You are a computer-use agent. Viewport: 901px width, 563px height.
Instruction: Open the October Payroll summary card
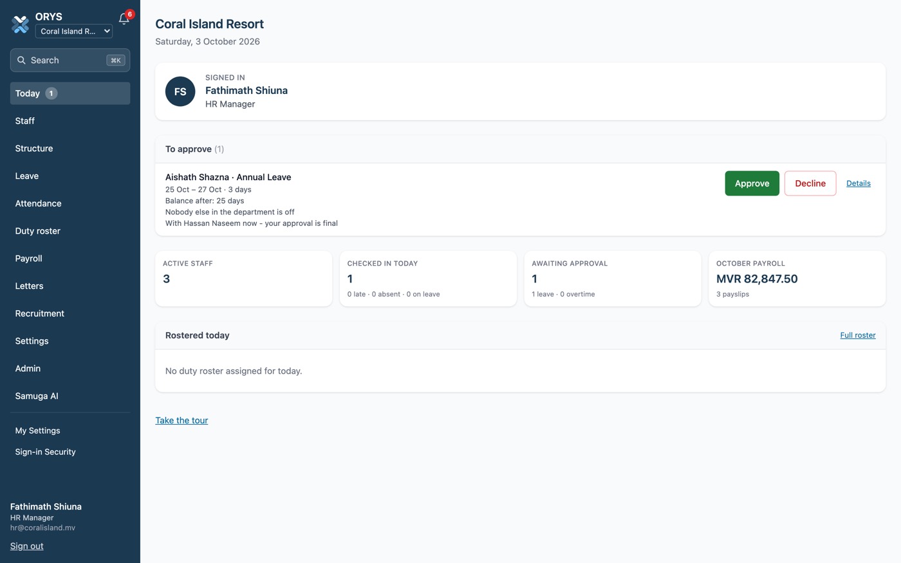coord(797,279)
